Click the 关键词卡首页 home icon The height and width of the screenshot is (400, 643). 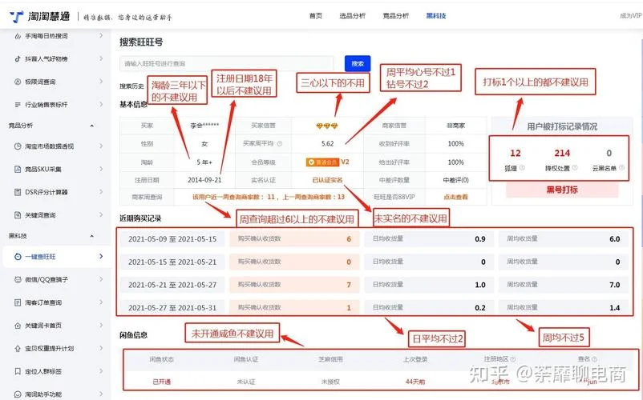point(18,326)
